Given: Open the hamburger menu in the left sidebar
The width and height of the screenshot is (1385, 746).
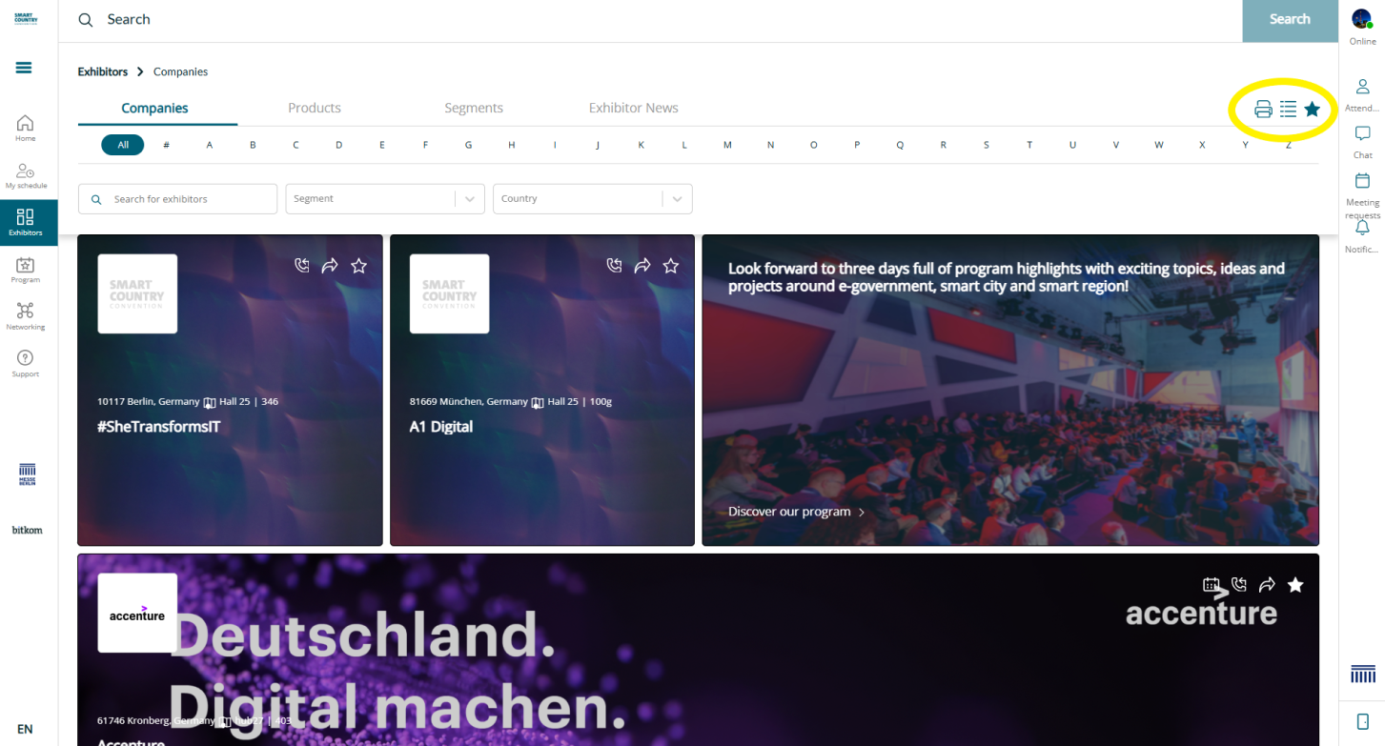Looking at the screenshot, I should [25, 68].
